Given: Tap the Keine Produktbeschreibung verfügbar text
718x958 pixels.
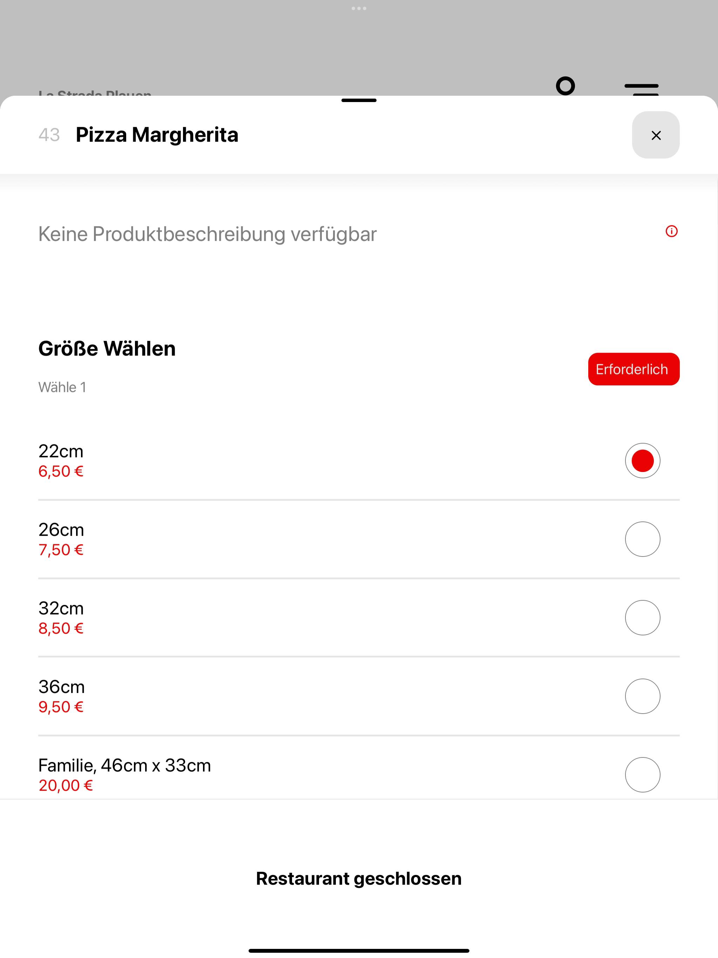Looking at the screenshot, I should point(208,234).
